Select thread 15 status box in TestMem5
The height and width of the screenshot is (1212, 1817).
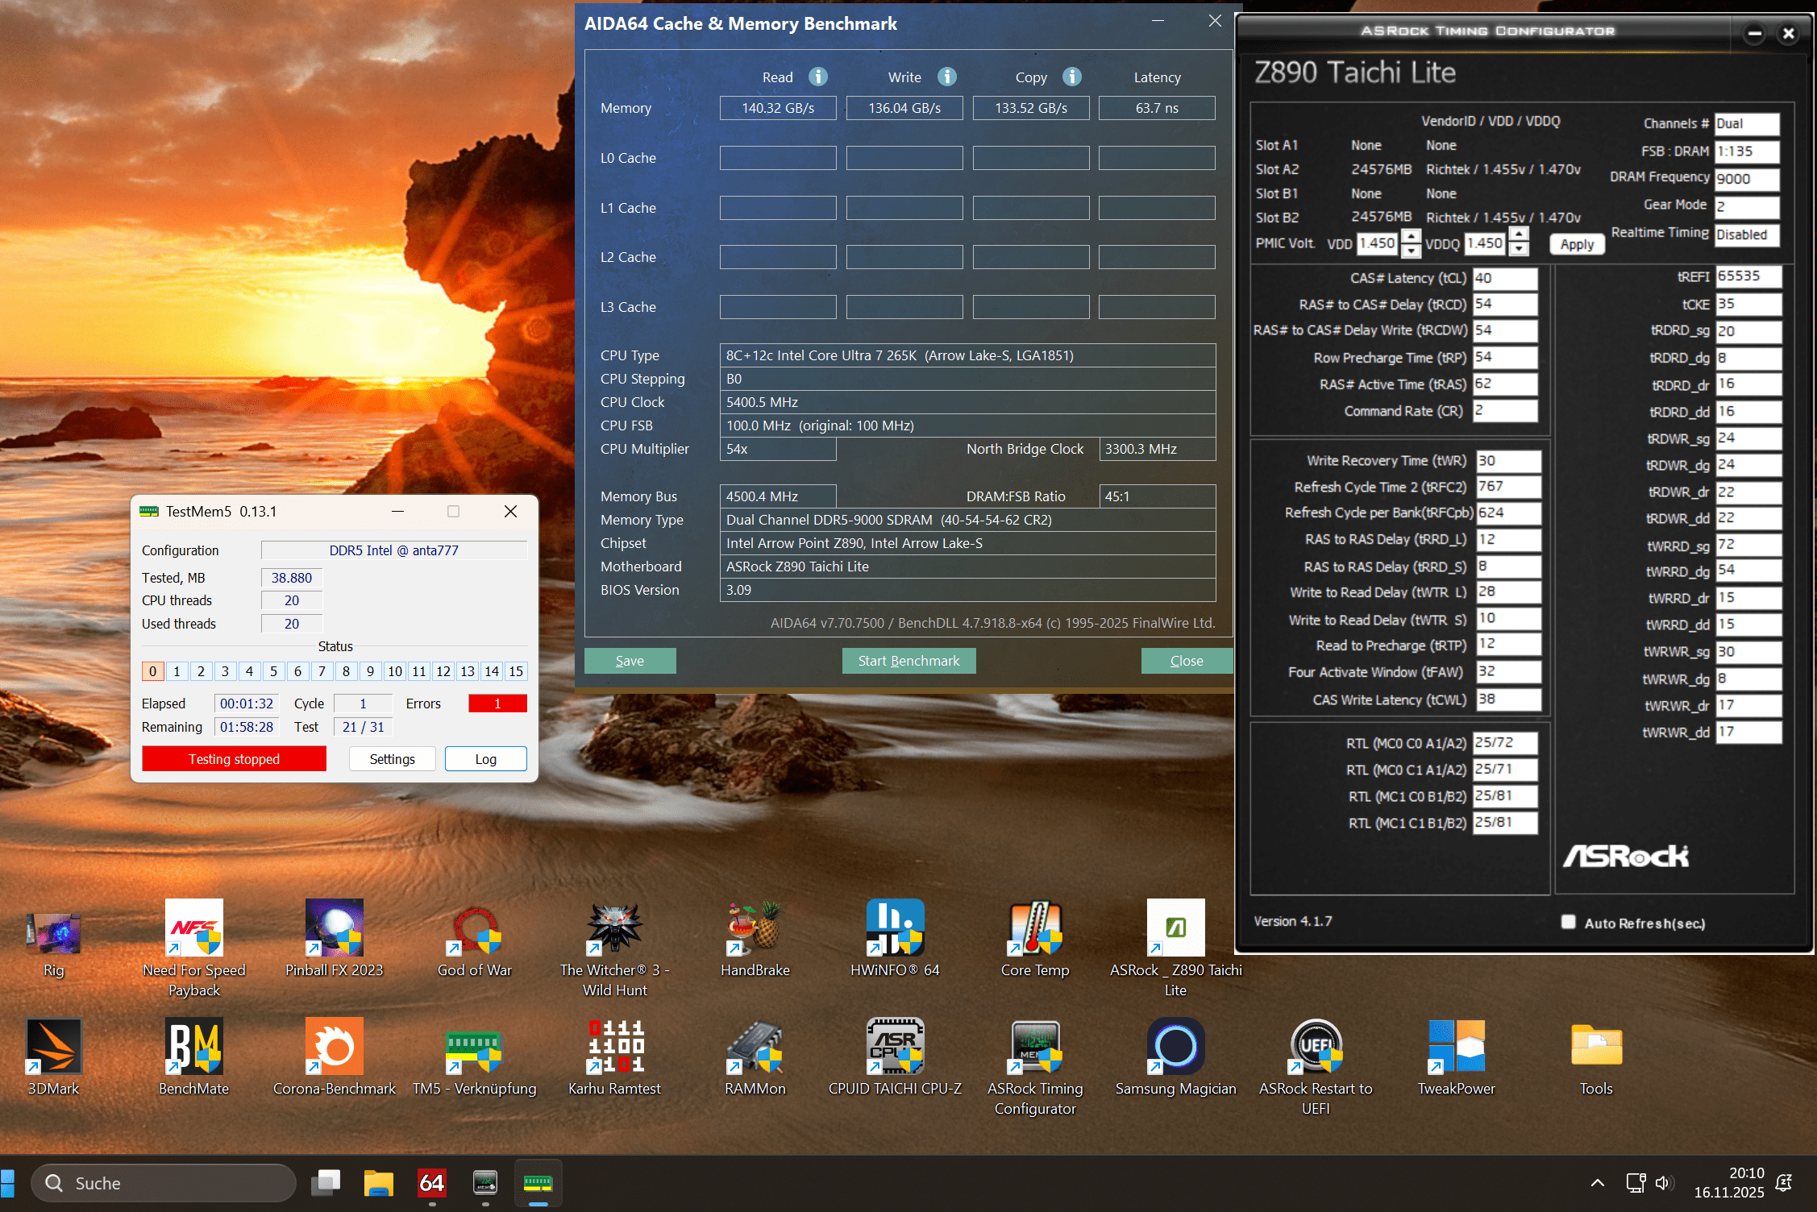[x=516, y=671]
